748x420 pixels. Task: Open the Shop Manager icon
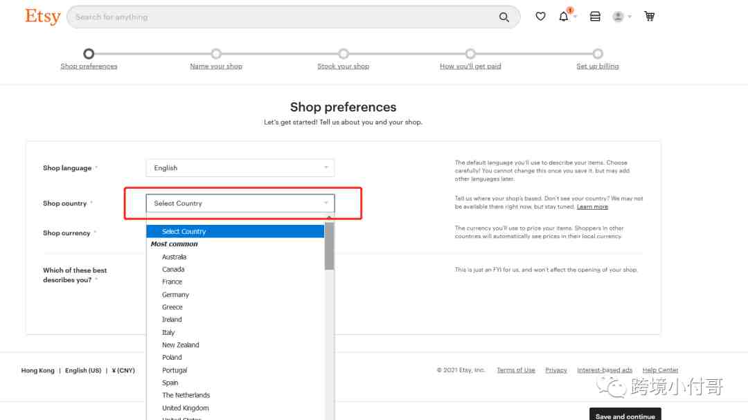pos(595,17)
